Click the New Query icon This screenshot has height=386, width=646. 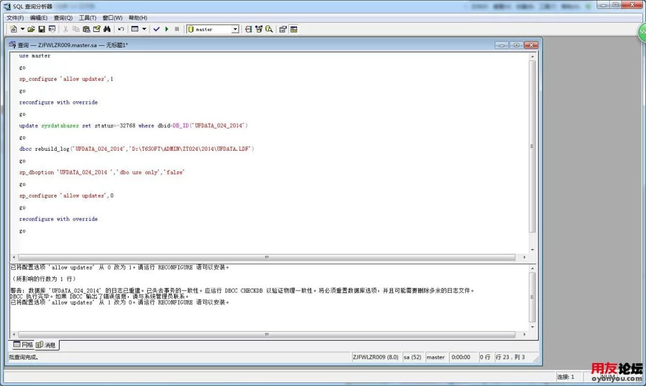click(x=13, y=29)
